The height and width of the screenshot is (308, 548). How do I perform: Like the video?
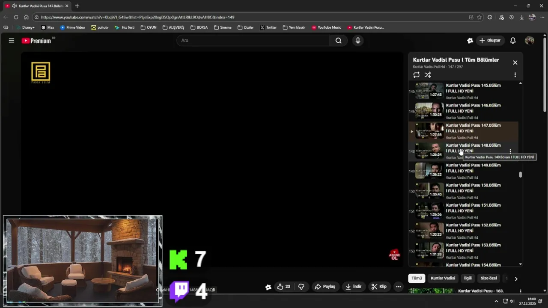tap(283, 287)
